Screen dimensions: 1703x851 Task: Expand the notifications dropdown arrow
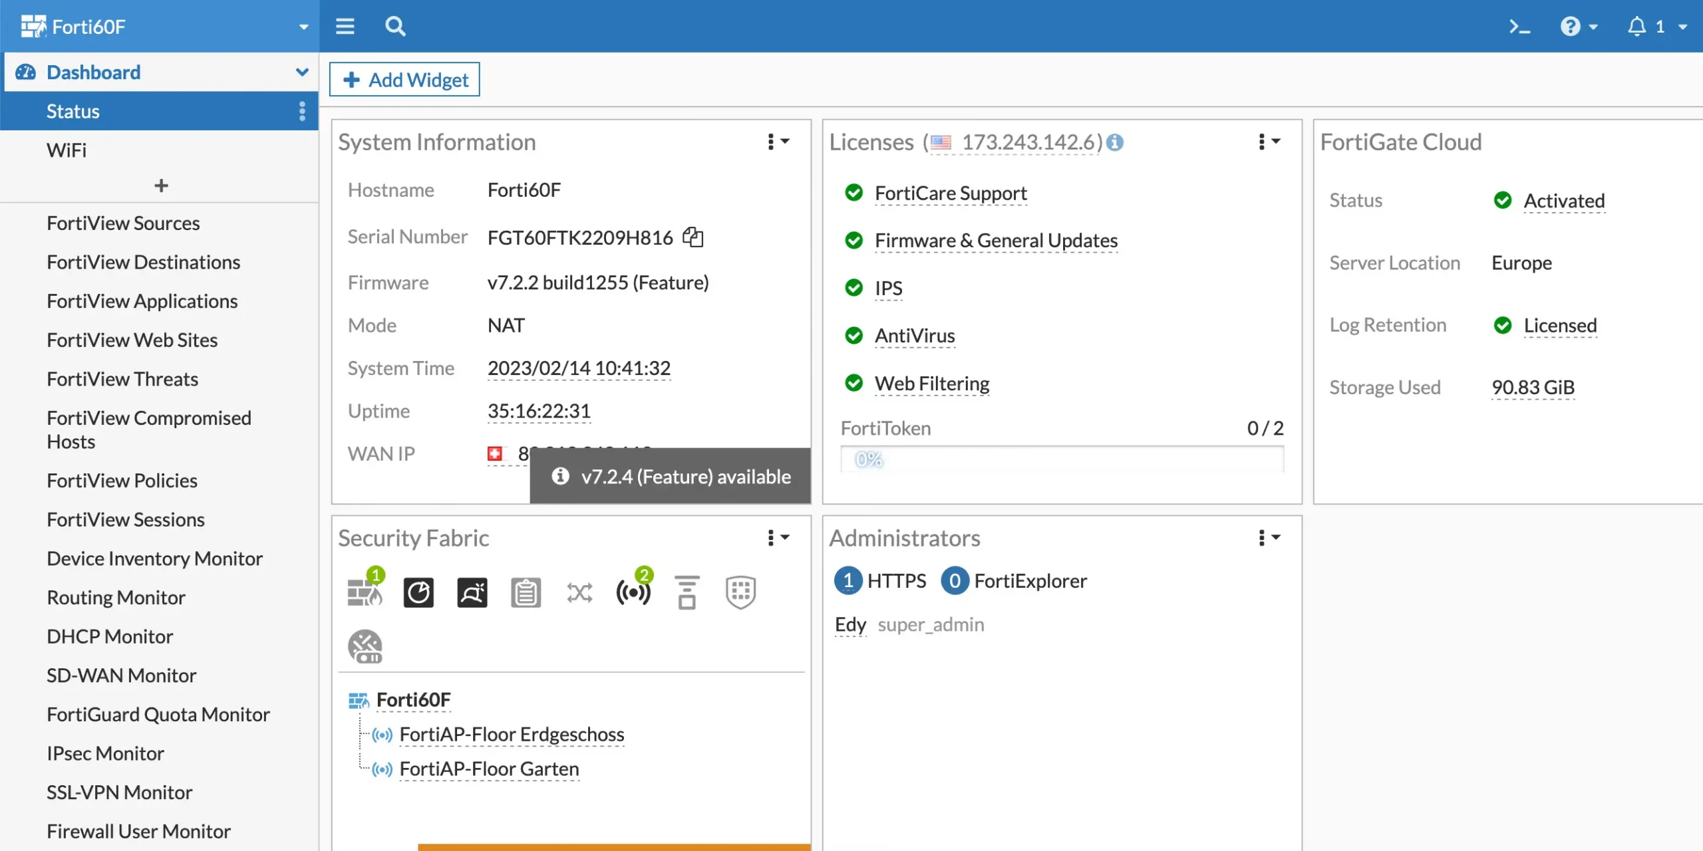pos(1683,27)
